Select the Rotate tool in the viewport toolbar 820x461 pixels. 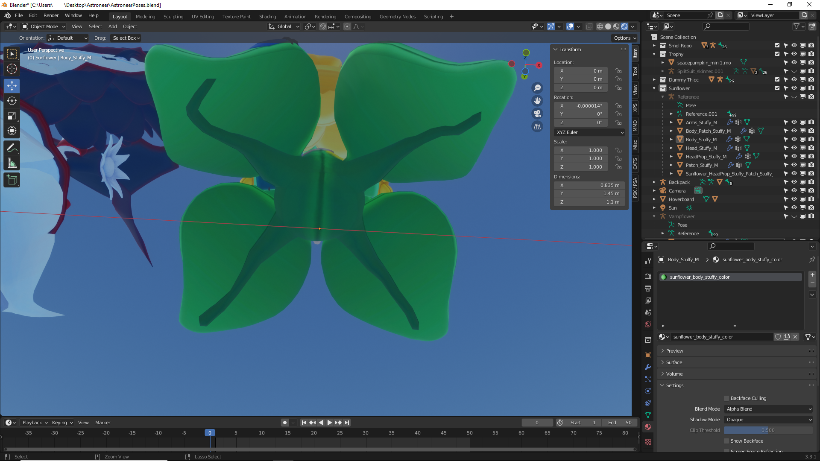[12, 101]
